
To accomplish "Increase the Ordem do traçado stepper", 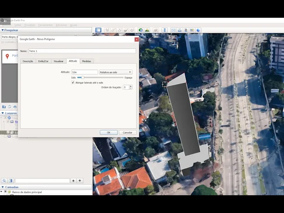I will [130, 86].
